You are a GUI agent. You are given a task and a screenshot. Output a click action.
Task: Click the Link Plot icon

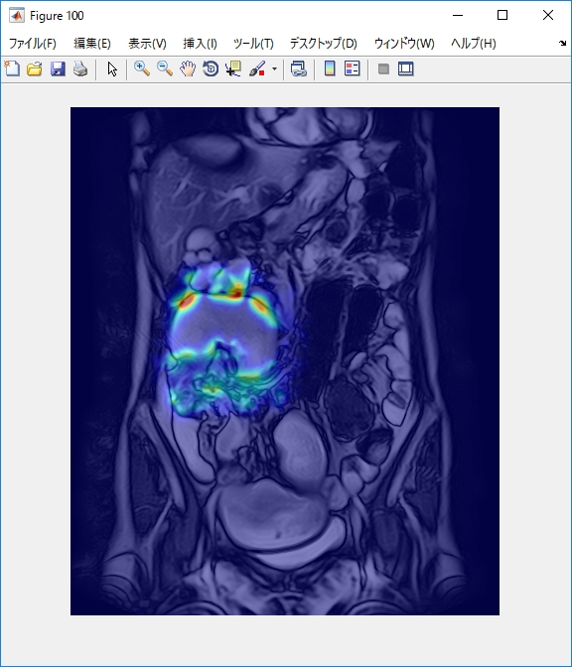299,68
